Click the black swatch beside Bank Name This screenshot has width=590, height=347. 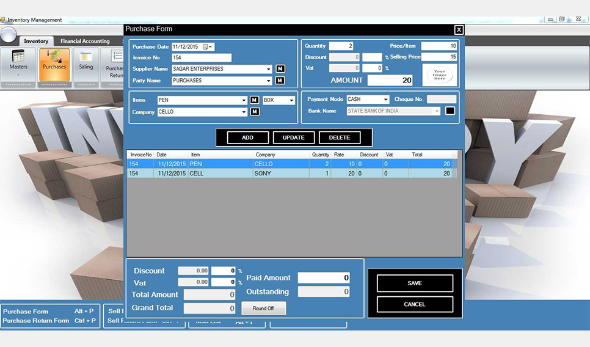(450, 111)
